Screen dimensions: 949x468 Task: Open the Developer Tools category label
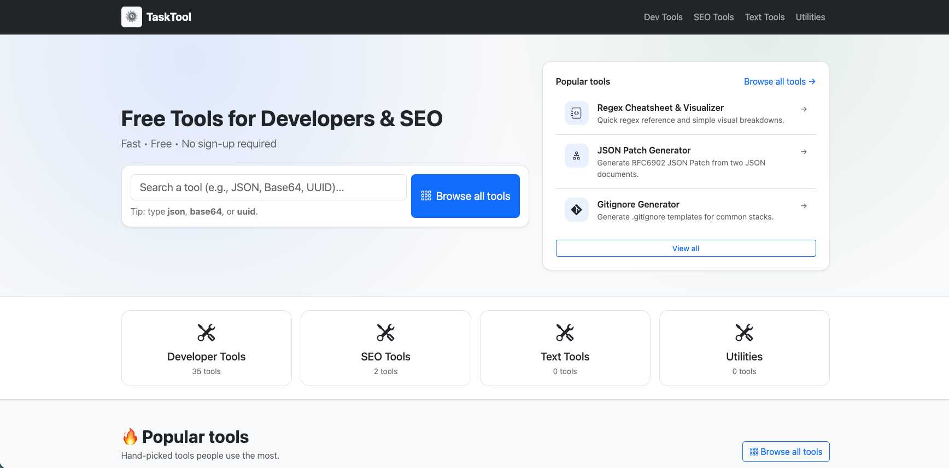(x=206, y=357)
